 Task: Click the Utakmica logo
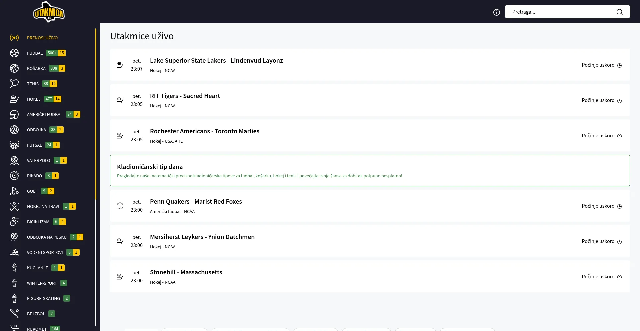[49, 12]
